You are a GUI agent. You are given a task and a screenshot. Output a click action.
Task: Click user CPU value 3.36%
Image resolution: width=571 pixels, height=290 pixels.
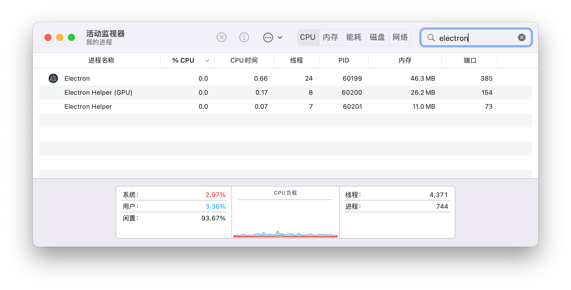(x=216, y=206)
